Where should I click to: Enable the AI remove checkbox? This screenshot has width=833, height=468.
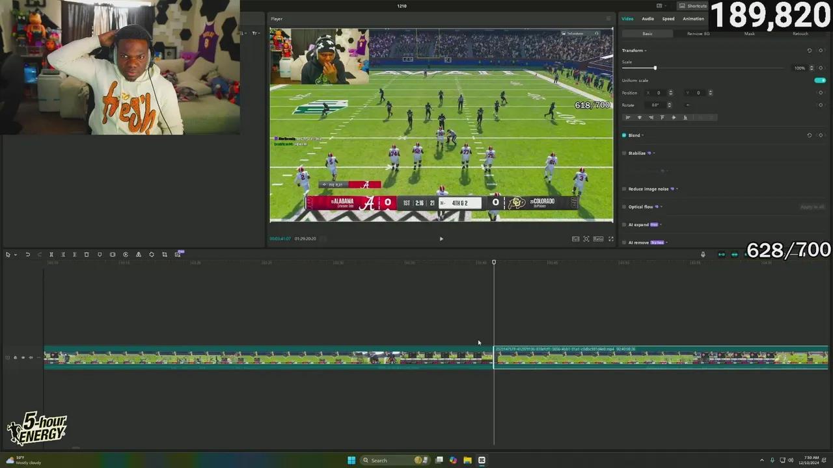pyautogui.click(x=624, y=242)
